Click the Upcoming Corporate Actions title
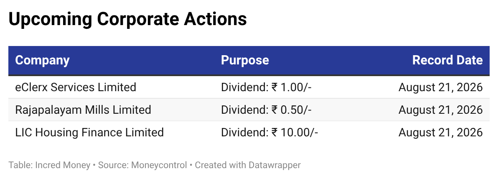498x179 pixels. click(x=128, y=19)
